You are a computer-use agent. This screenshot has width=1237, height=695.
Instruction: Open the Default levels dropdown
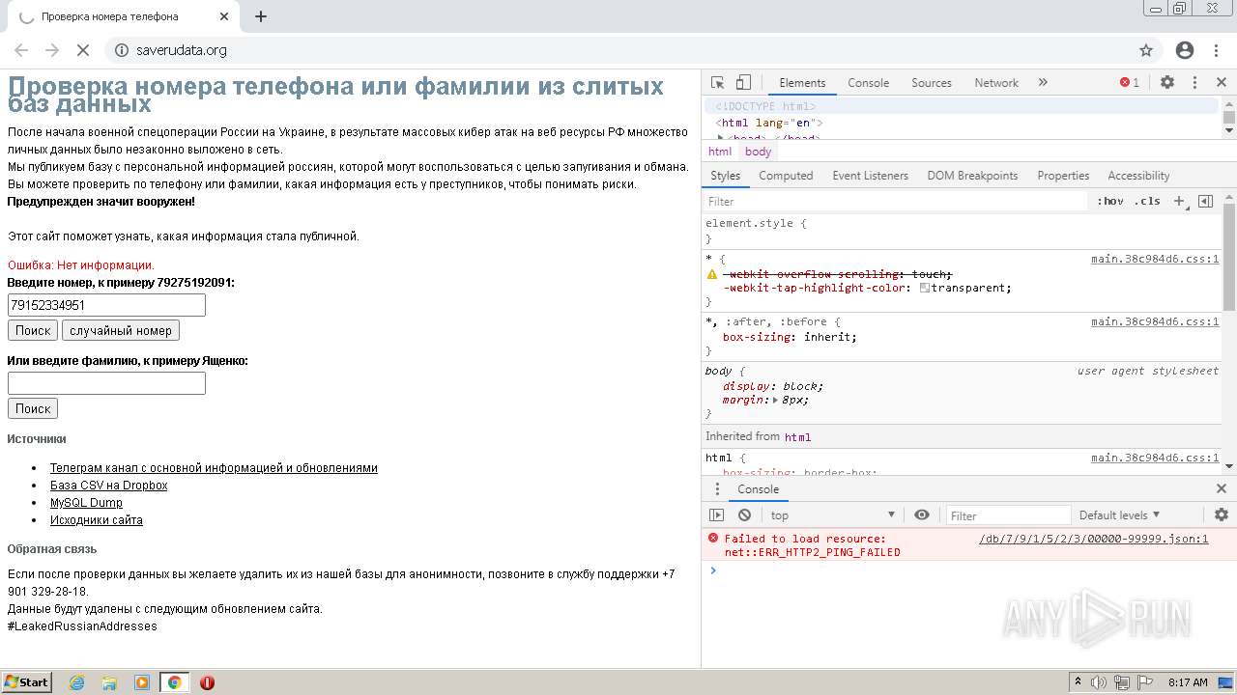1120,515
